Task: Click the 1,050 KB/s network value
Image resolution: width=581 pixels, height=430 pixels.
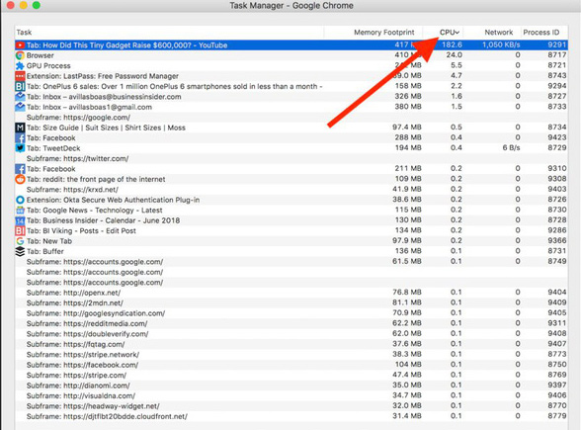Action: point(501,44)
